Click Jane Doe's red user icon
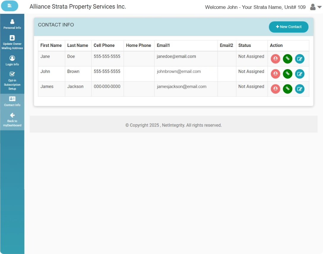323x254 pixels. pos(275,59)
